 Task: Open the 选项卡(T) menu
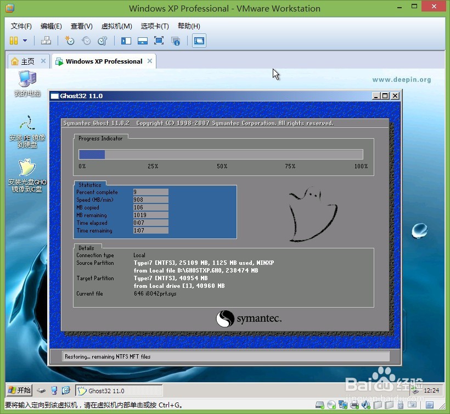(x=155, y=26)
